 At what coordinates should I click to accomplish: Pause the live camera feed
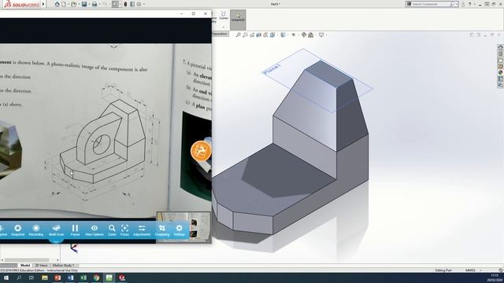(x=75, y=230)
